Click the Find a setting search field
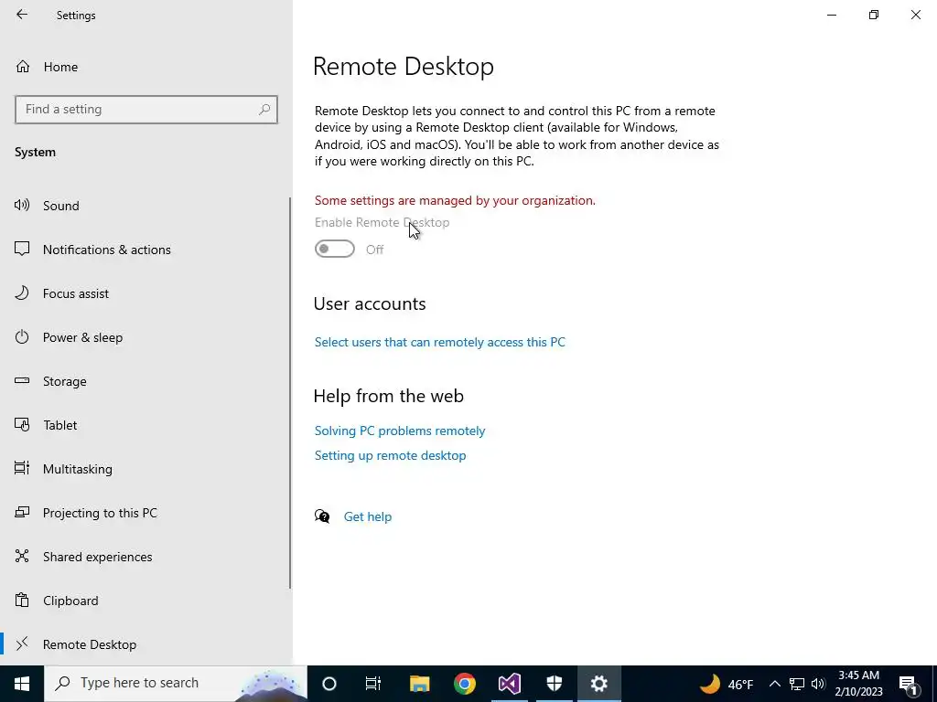937x702 pixels. pos(146,110)
